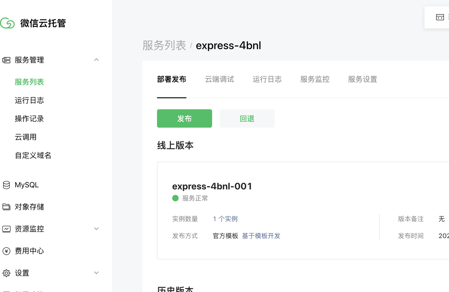Open the 基于模板开发 link
449x292 pixels.
point(261,236)
